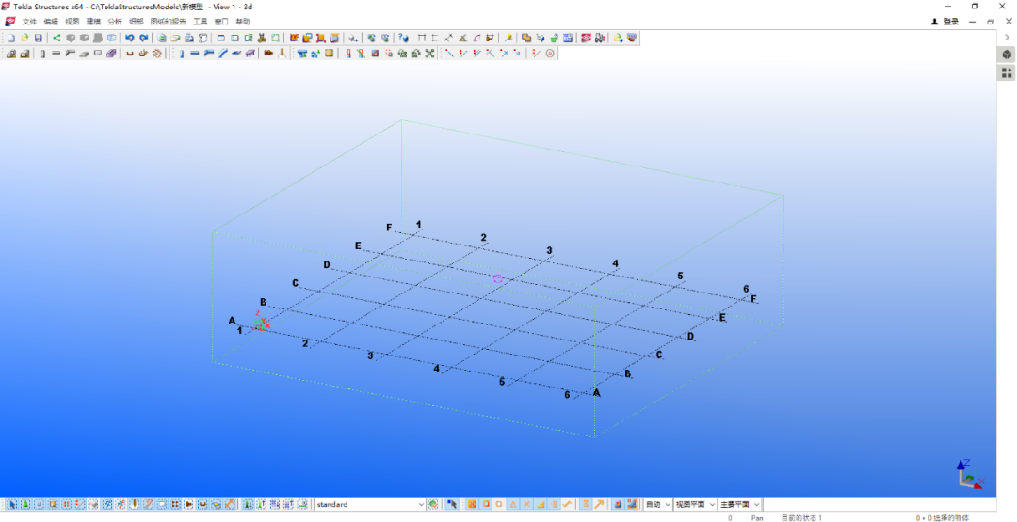Click the green share icon

coord(57,39)
